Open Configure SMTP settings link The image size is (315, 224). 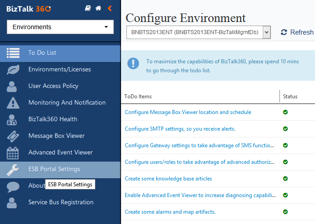180,129
